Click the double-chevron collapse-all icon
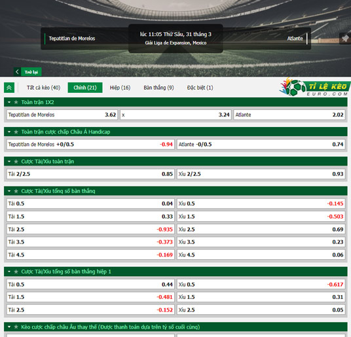Image resolution: width=351 pixels, height=337 pixels. pos(9,88)
